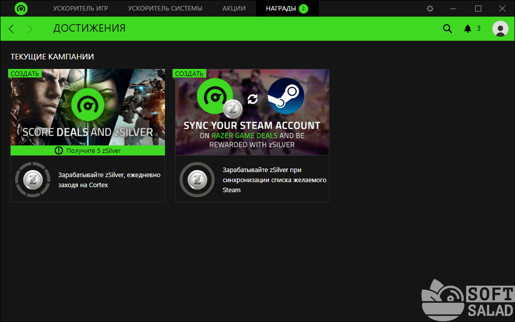
Task: Go back with the left arrow
Action: [11, 29]
